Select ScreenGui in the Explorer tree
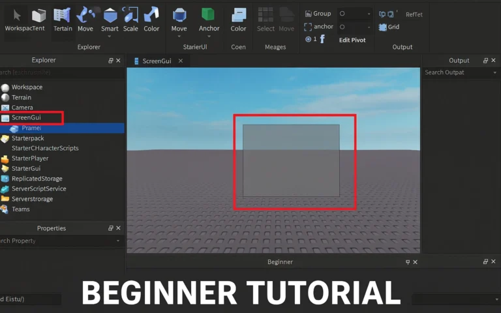This screenshot has width=501, height=313. [x=26, y=117]
